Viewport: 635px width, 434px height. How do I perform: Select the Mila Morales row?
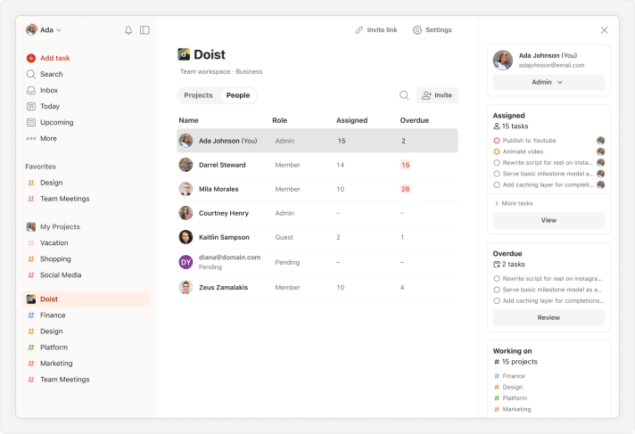click(x=317, y=189)
